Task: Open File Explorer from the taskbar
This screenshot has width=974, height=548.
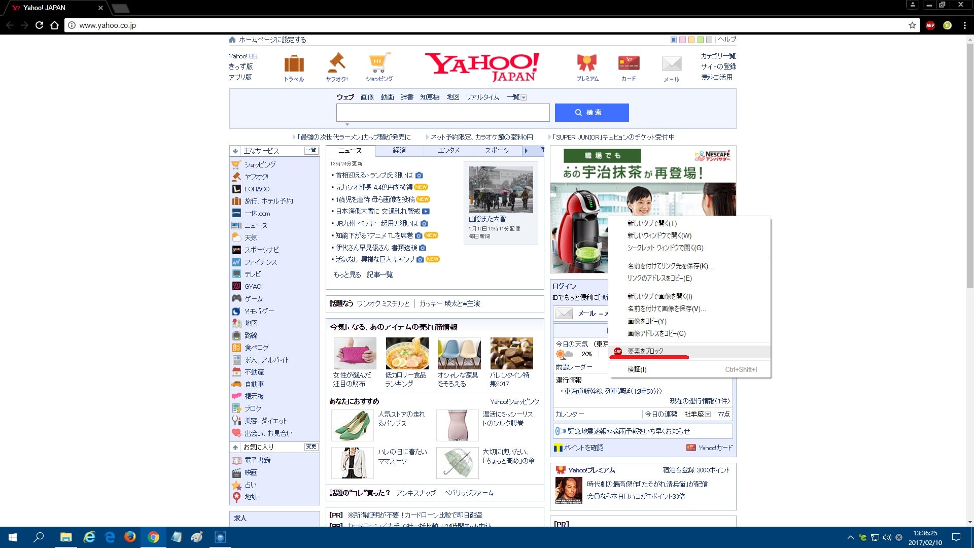Action: click(x=66, y=537)
